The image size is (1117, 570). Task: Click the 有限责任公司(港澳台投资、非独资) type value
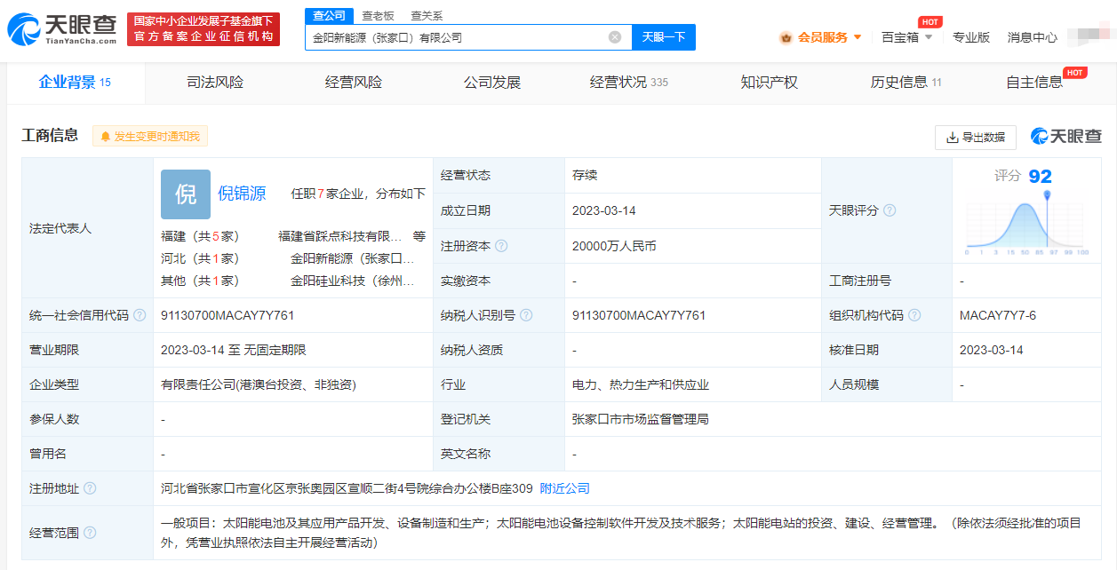pyautogui.click(x=259, y=384)
